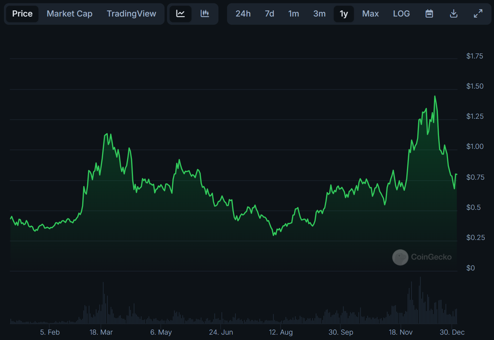
Task: Show the 24h time range
Action: 243,14
